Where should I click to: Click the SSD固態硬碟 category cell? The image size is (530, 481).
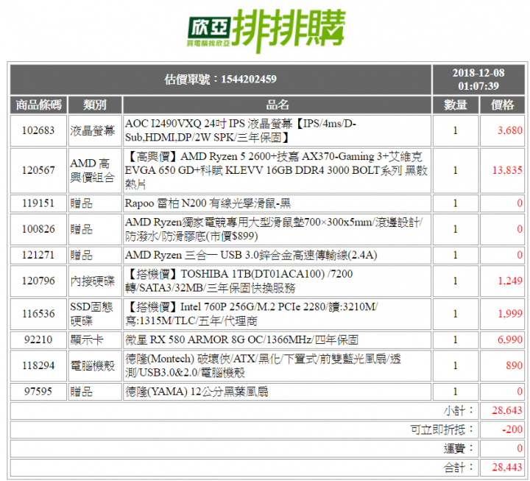pyautogui.click(x=95, y=314)
